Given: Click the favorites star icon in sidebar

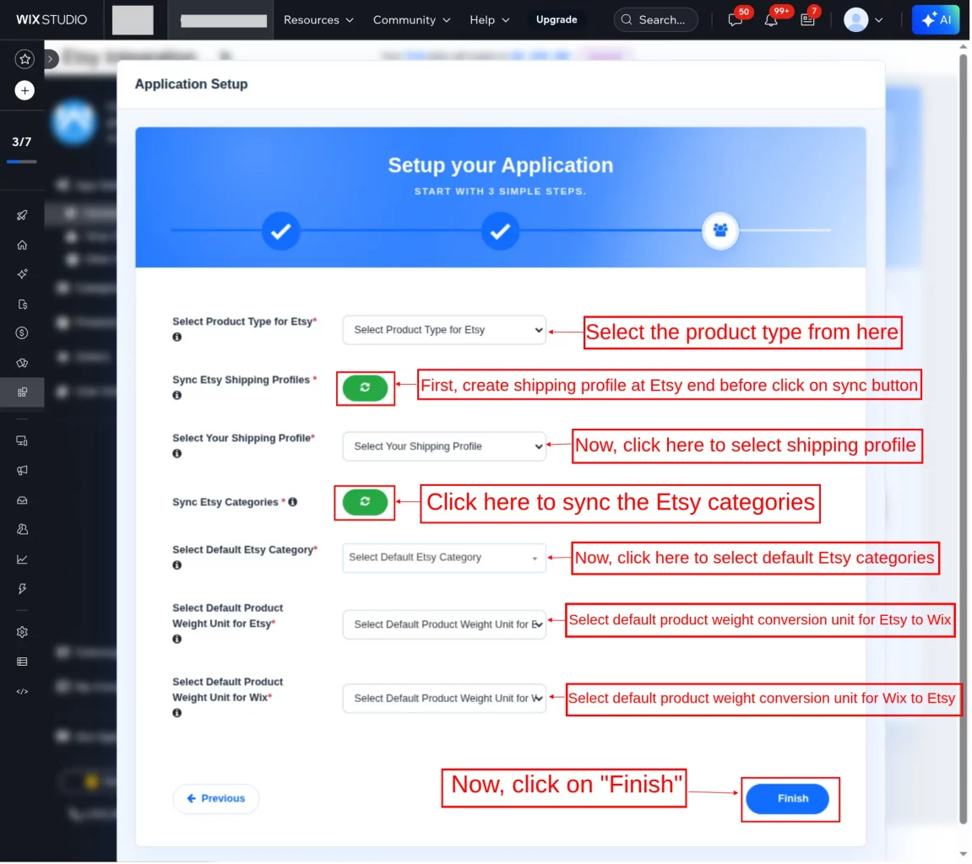Looking at the screenshot, I should (24, 59).
